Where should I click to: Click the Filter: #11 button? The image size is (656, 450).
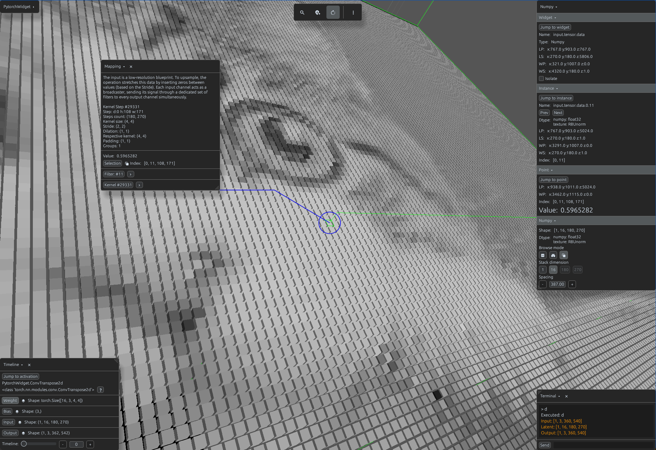[114, 174]
